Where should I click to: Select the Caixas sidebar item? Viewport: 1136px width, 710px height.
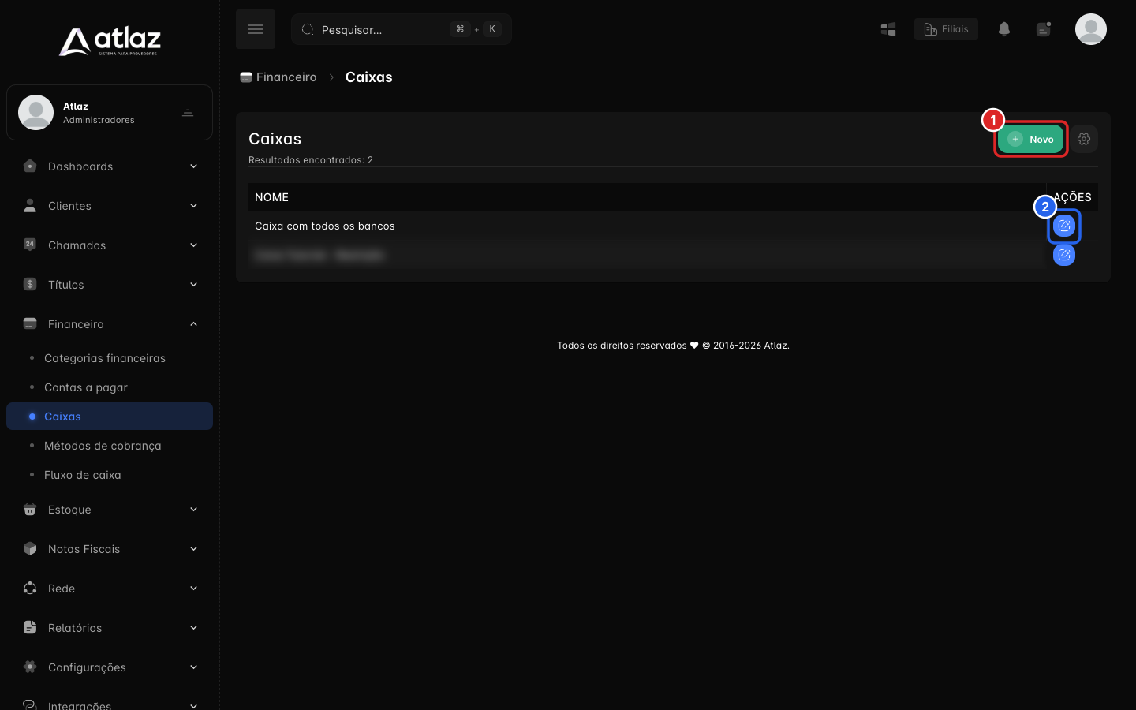[110, 417]
